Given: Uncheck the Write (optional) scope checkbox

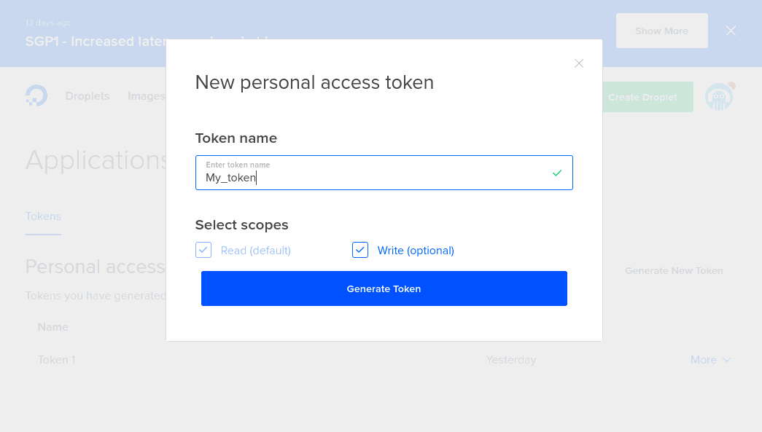Looking at the screenshot, I should point(360,250).
